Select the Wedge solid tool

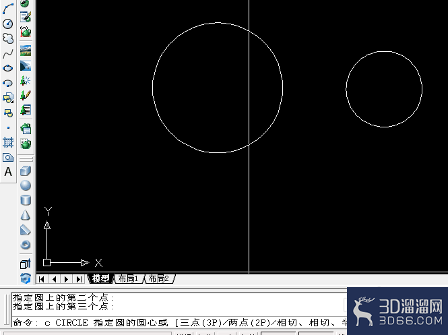click(x=26, y=230)
